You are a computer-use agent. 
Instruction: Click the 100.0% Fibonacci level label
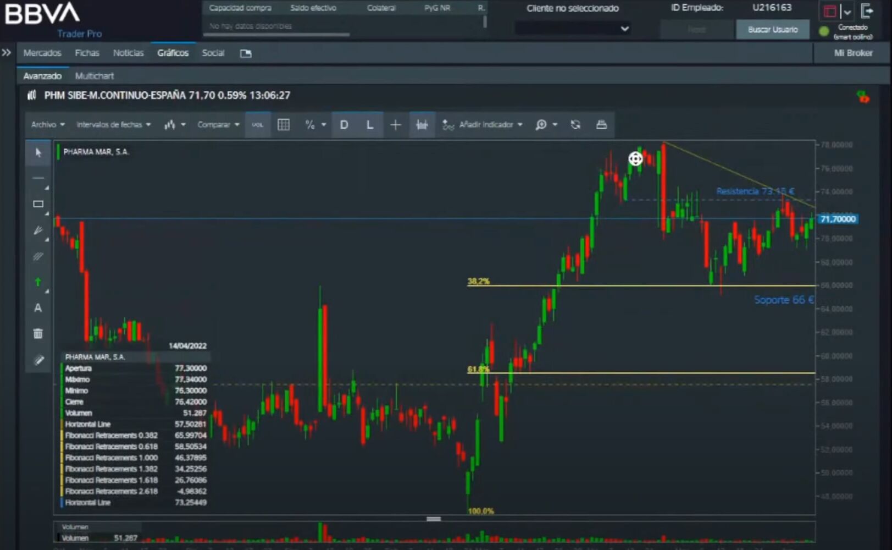click(481, 511)
